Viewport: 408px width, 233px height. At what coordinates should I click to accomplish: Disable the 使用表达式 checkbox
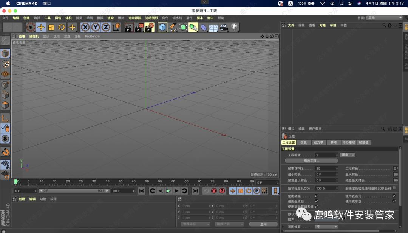[394, 196]
